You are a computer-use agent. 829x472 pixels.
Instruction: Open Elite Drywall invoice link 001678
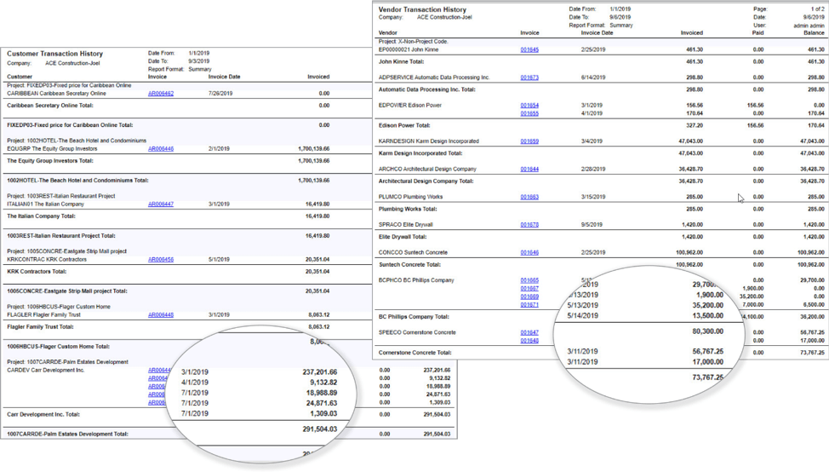click(529, 225)
